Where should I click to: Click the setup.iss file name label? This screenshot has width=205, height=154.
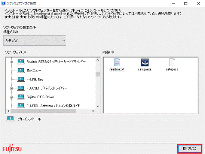pos(172,69)
